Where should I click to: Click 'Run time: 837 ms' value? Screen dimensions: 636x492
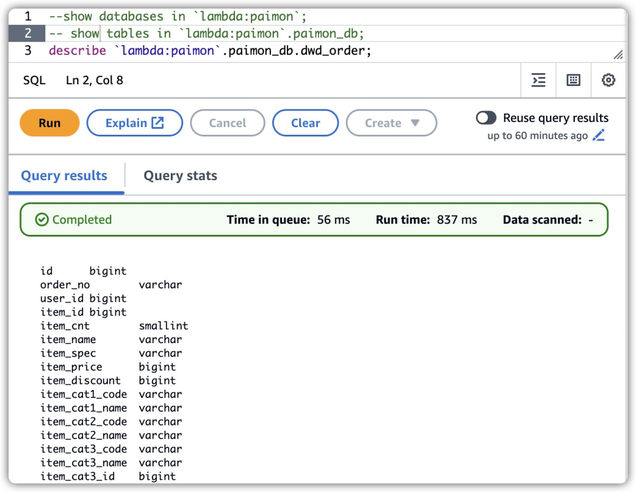[x=426, y=220]
